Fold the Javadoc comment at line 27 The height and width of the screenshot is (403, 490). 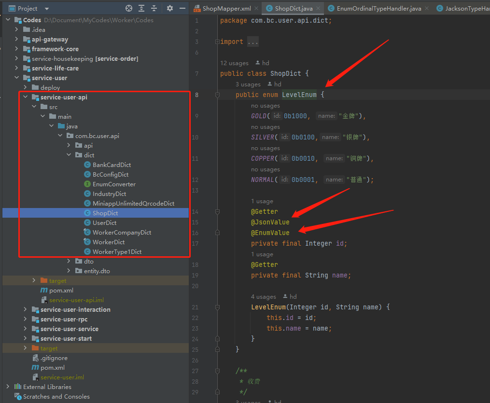click(x=218, y=371)
